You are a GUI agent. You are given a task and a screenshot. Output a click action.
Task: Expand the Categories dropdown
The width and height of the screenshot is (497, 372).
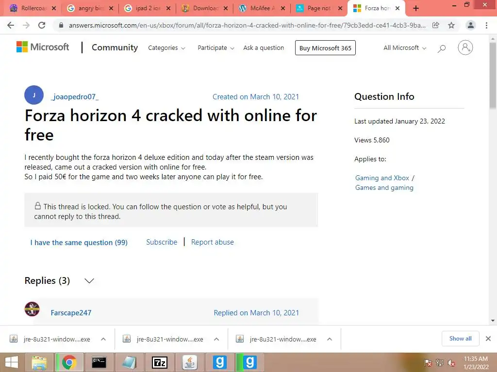point(166,48)
